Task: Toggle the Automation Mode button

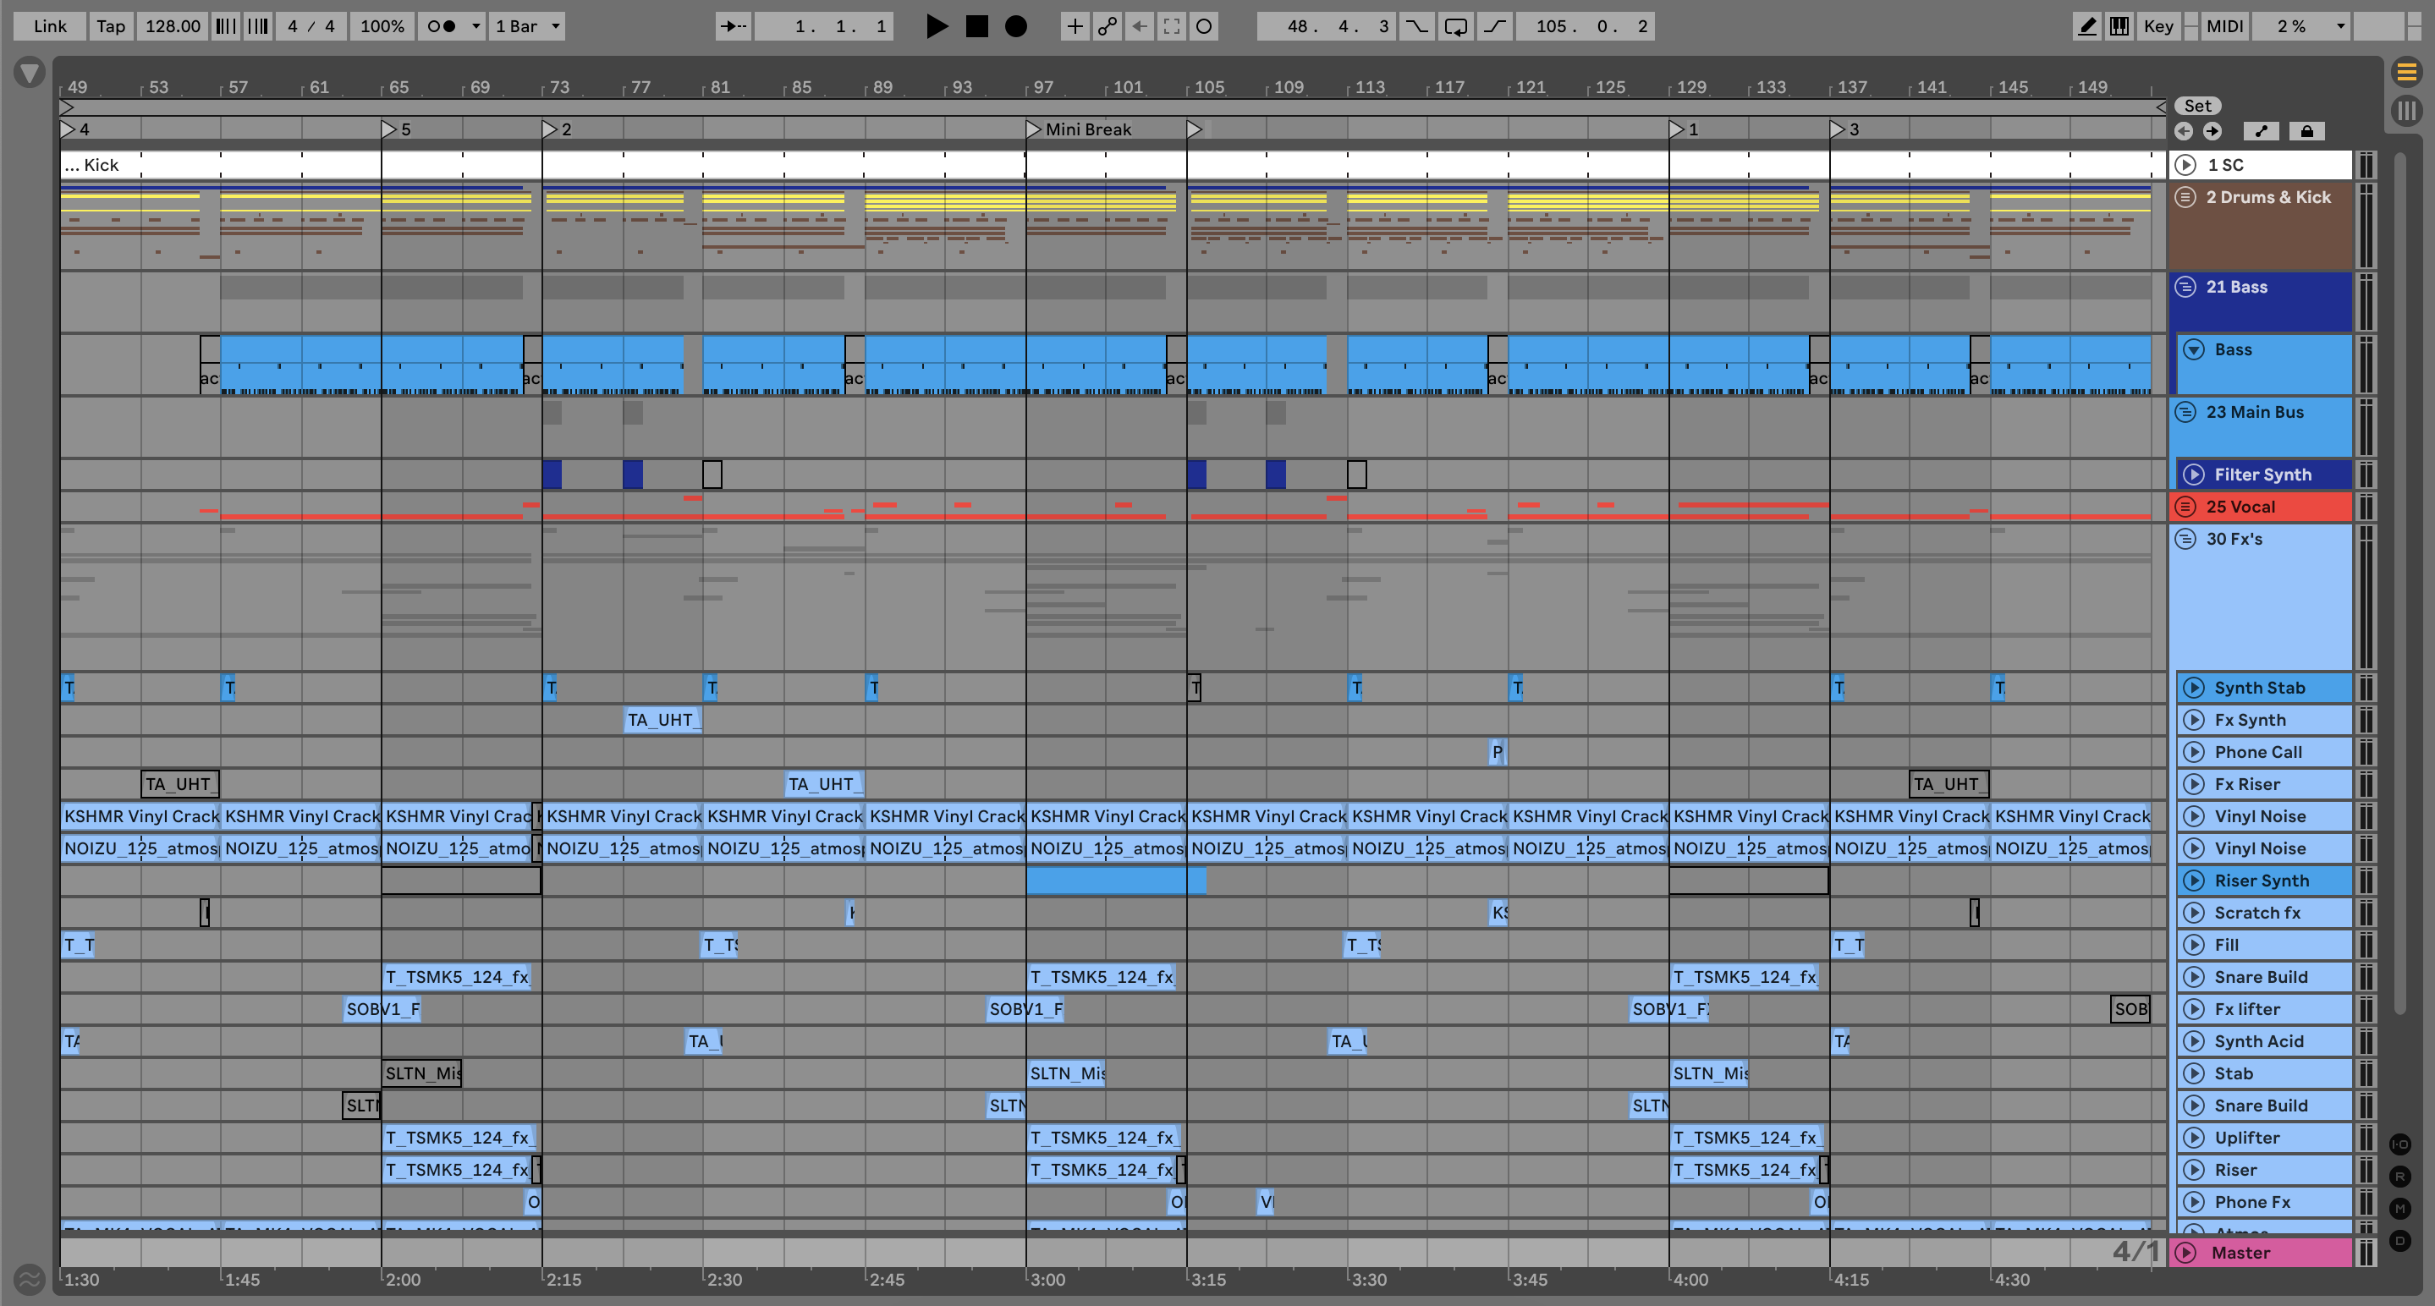Action: point(2261,131)
